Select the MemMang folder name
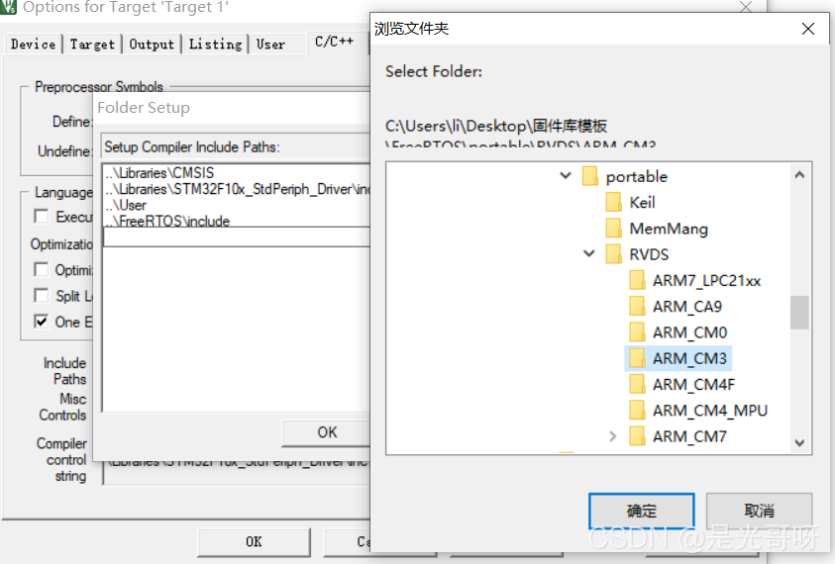Image resolution: width=835 pixels, height=564 pixels. coord(669,229)
